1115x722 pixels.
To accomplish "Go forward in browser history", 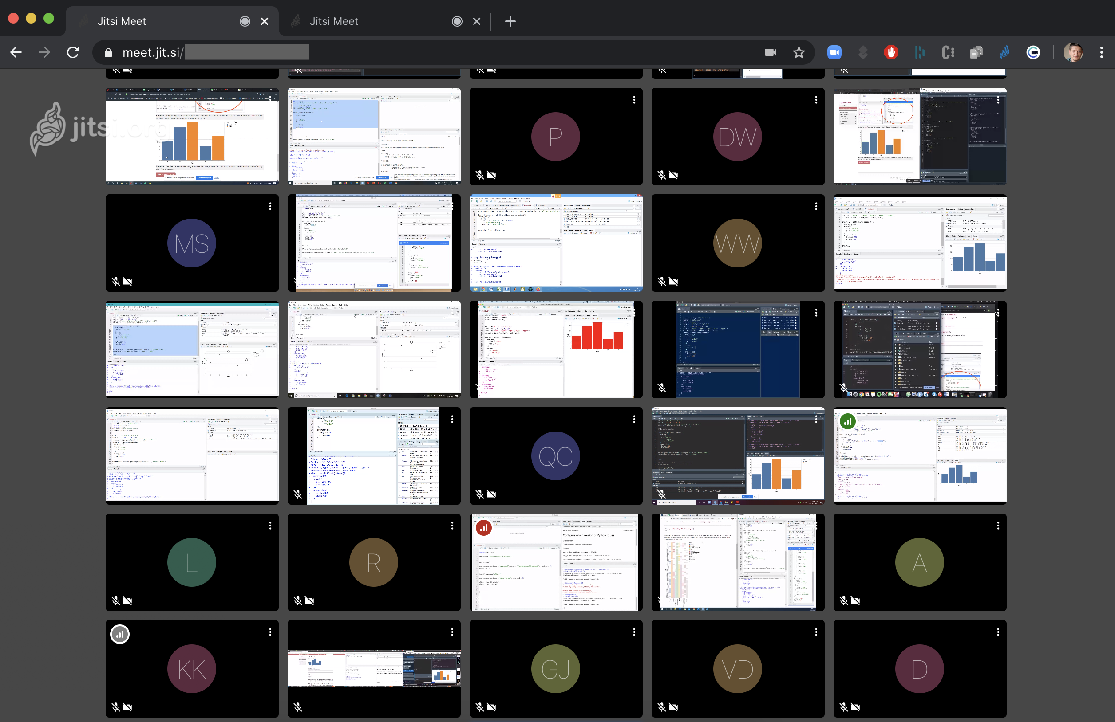I will (44, 52).
